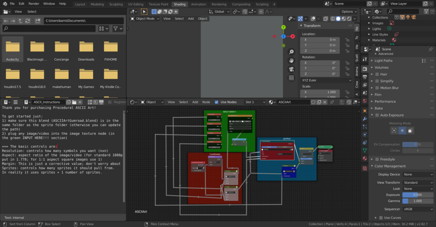Click the viewport Options button
The width and height of the screenshot is (436, 227).
click(x=349, y=12)
